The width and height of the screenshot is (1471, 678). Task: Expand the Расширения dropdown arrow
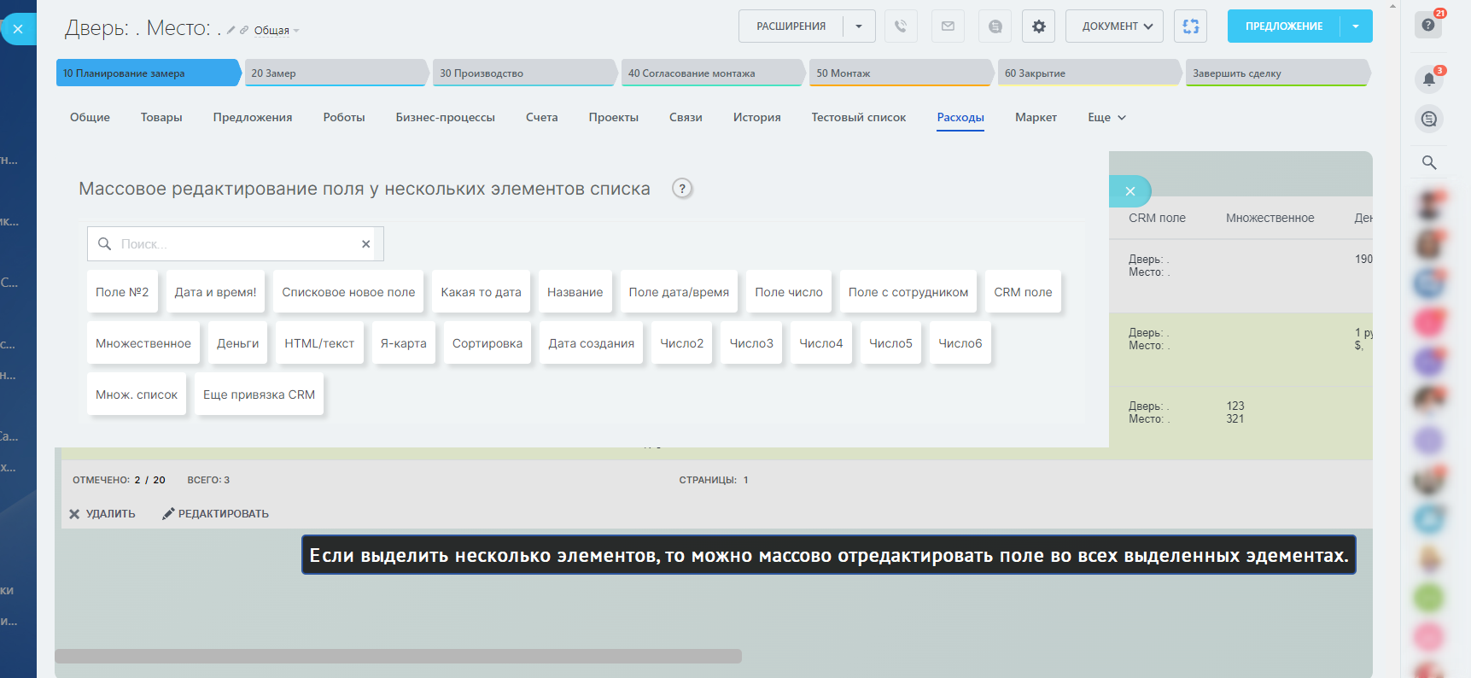859,26
